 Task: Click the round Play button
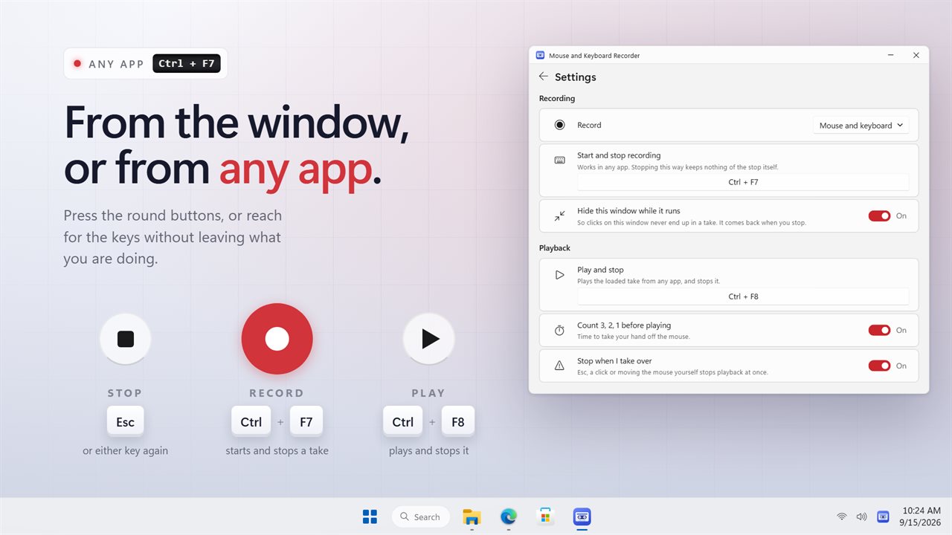tap(428, 339)
